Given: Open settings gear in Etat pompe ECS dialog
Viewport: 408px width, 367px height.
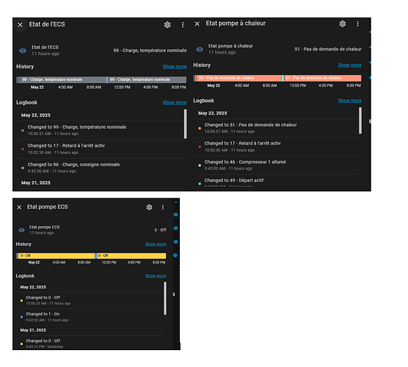Looking at the screenshot, I should click(x=149, y=207).
